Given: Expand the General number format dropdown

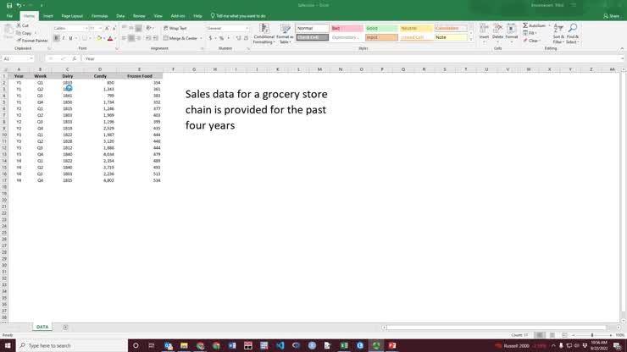Looking at the screenshot, I should [247, 28].
